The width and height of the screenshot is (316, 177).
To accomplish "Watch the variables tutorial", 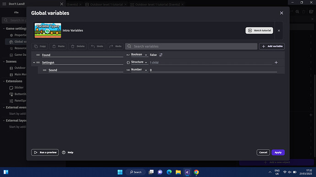I will 259,31.
